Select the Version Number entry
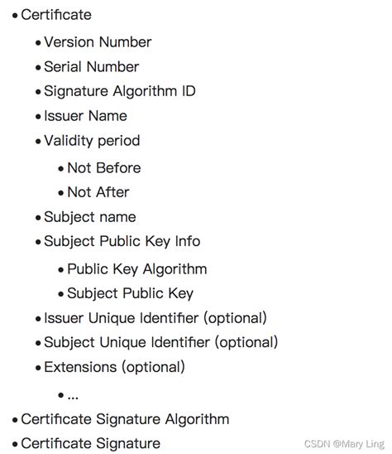 [98, 42]
